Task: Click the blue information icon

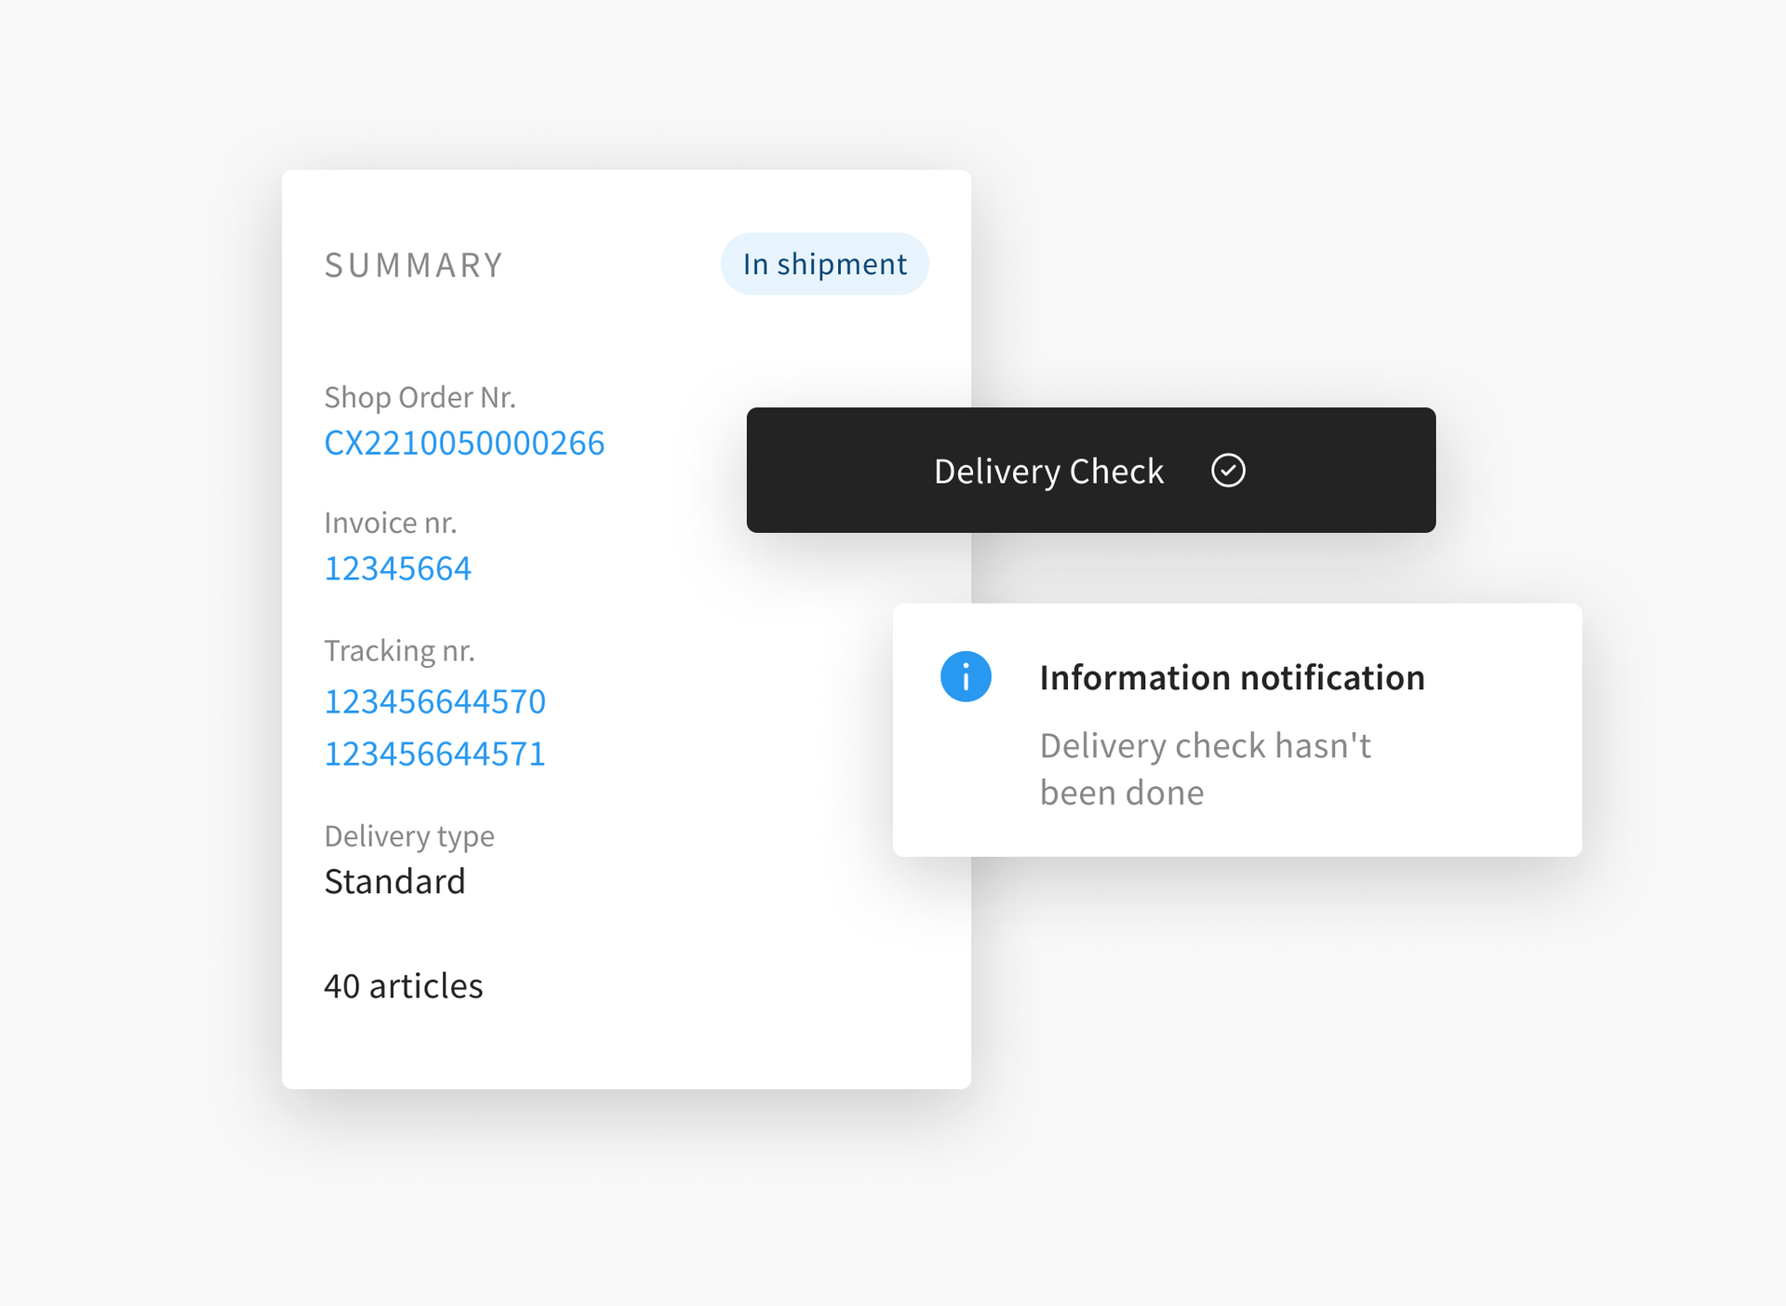Action: [966, 676]
